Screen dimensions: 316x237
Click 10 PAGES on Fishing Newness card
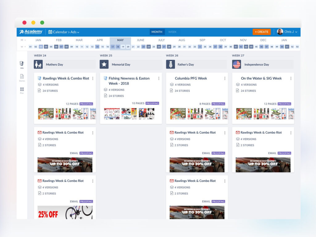click(x=138, y=103)
